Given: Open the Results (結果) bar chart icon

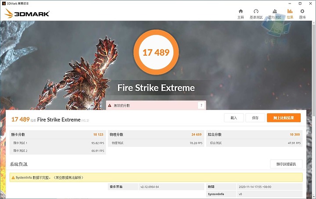Looking at the screenshot, I should click(x=290, y=11).
